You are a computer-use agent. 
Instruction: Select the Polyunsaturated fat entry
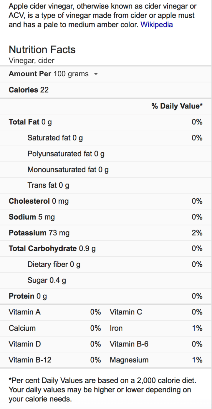tap(66, 154)
